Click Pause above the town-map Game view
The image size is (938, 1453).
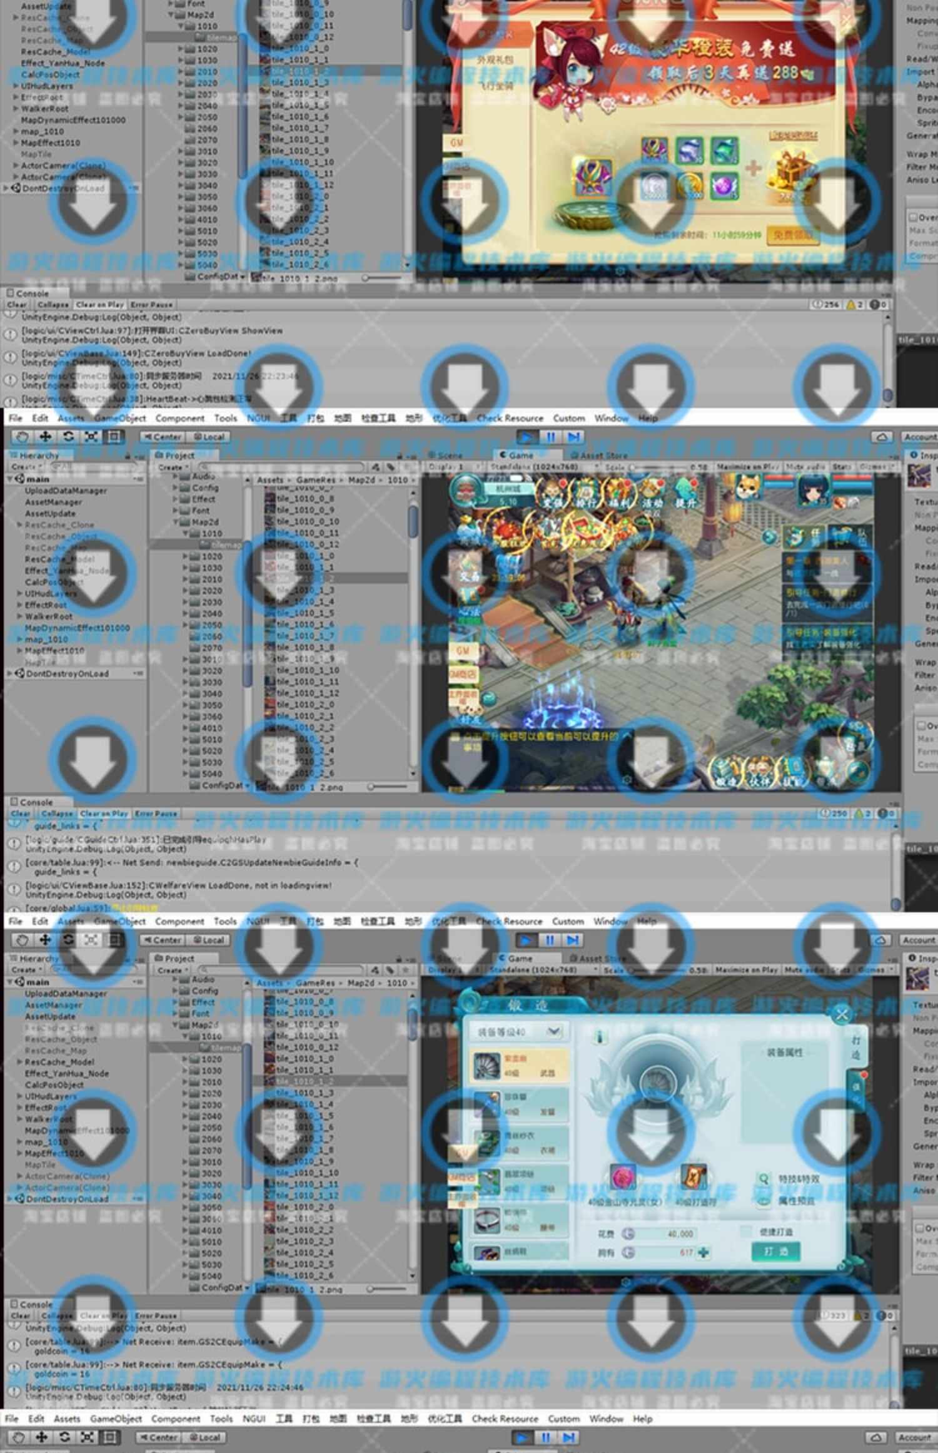pyautogui.click(x=550, y=437)
